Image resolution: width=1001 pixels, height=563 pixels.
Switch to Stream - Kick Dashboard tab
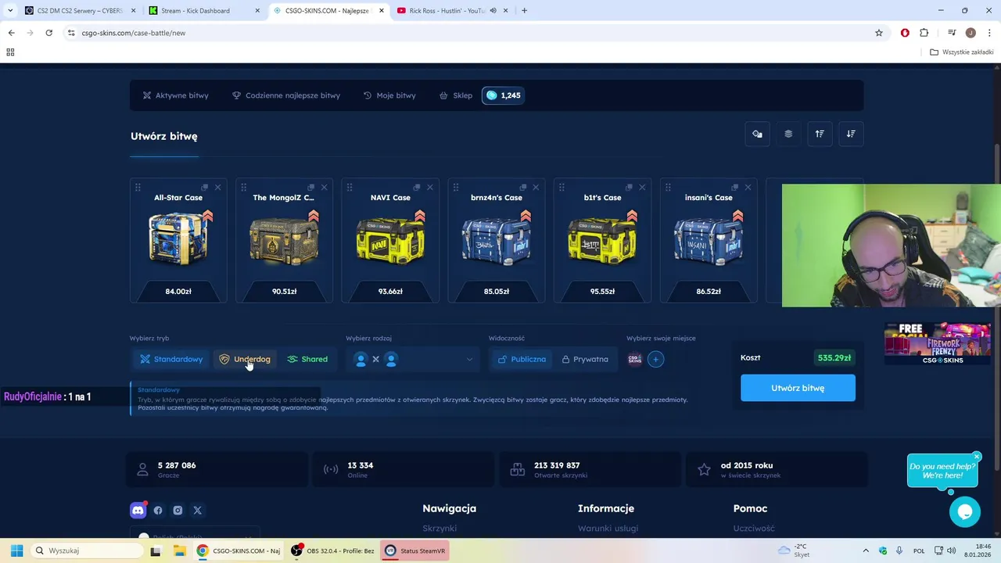(203, 11)
